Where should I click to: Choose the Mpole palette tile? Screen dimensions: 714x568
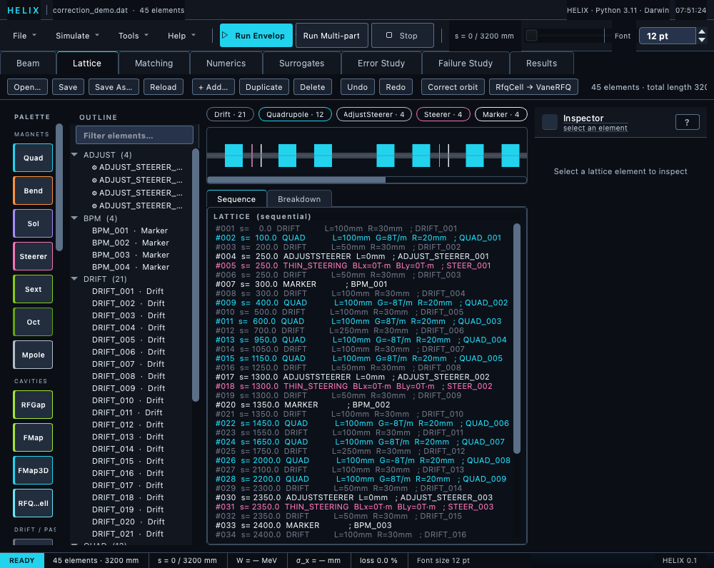click(33, 355)
